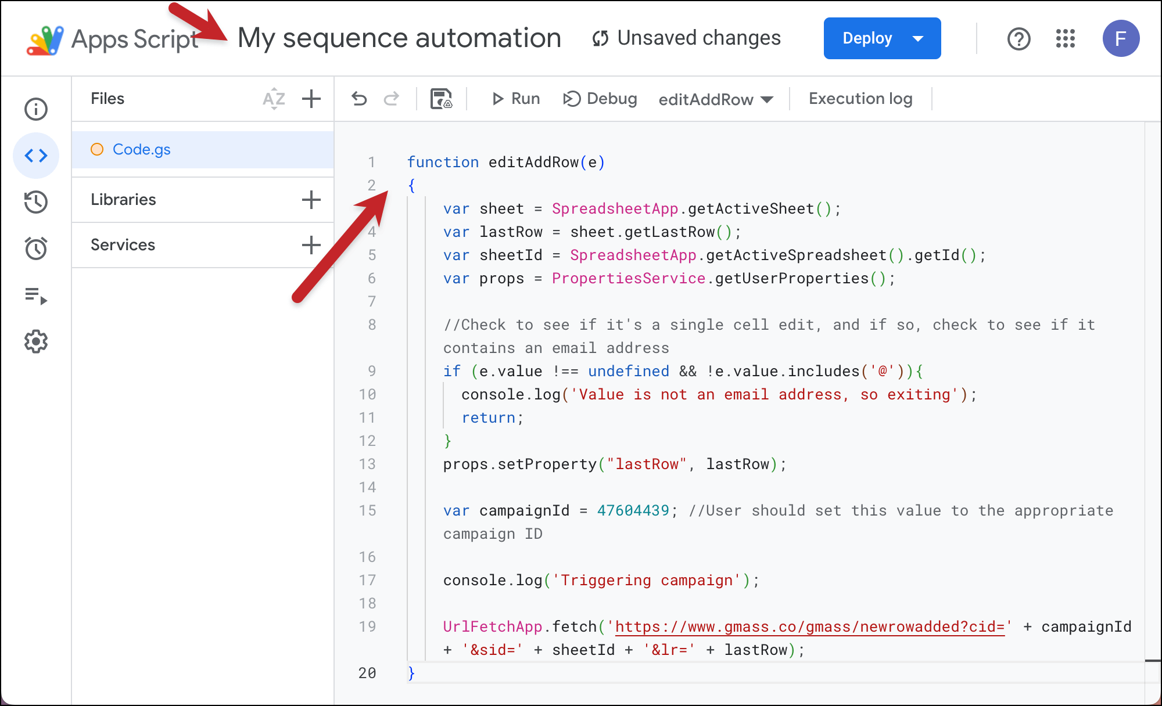The height and width of the screenshot is (706, 1162).
Task: Add a new file with plus icon
Action: pyautogui.click(x=311, y=99)
